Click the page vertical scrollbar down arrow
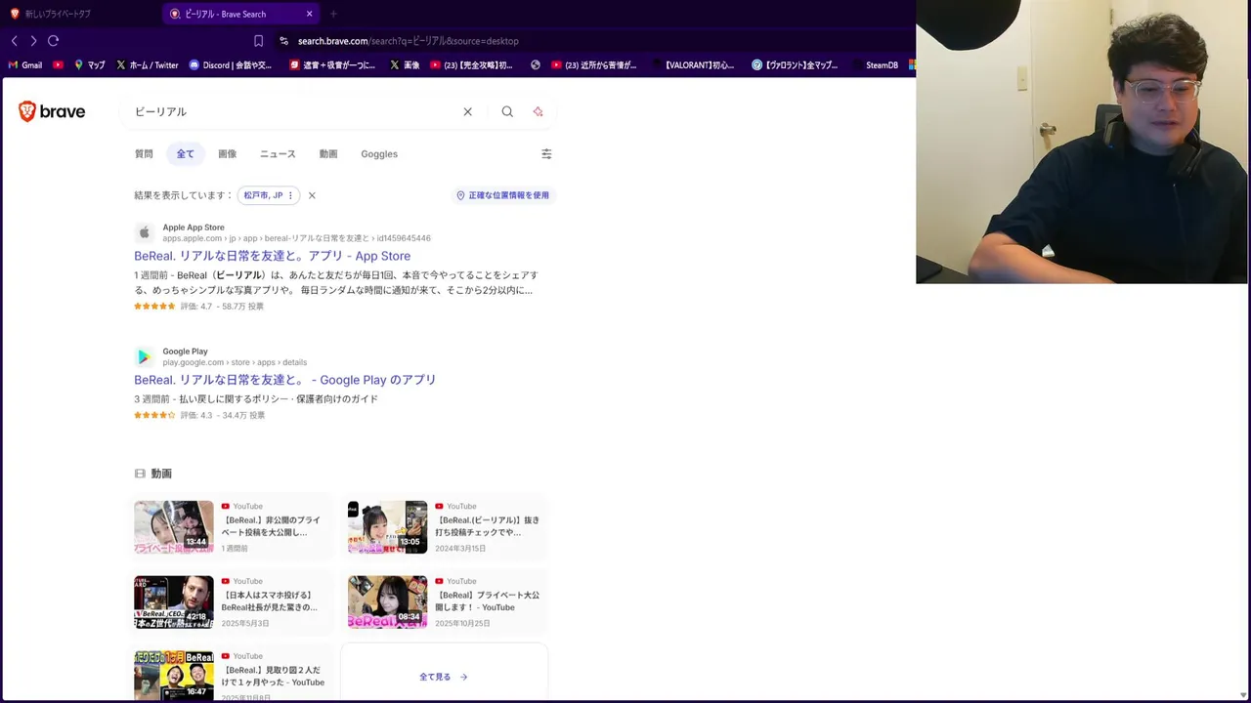 click(x=1243, y=696)
